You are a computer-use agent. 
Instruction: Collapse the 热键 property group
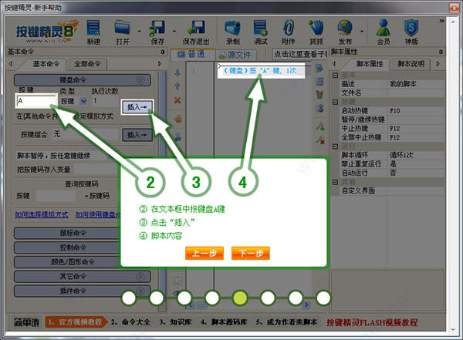pos(335,102)
